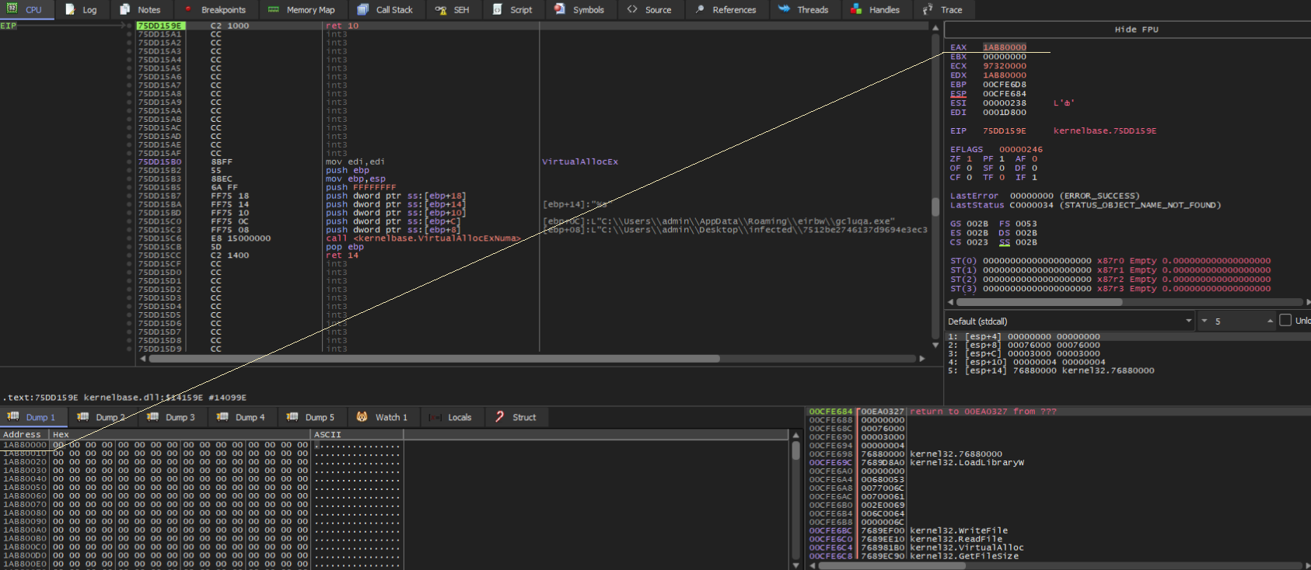Click the Handles tab icon
The image size is (1311, 570).
[856, 9]
